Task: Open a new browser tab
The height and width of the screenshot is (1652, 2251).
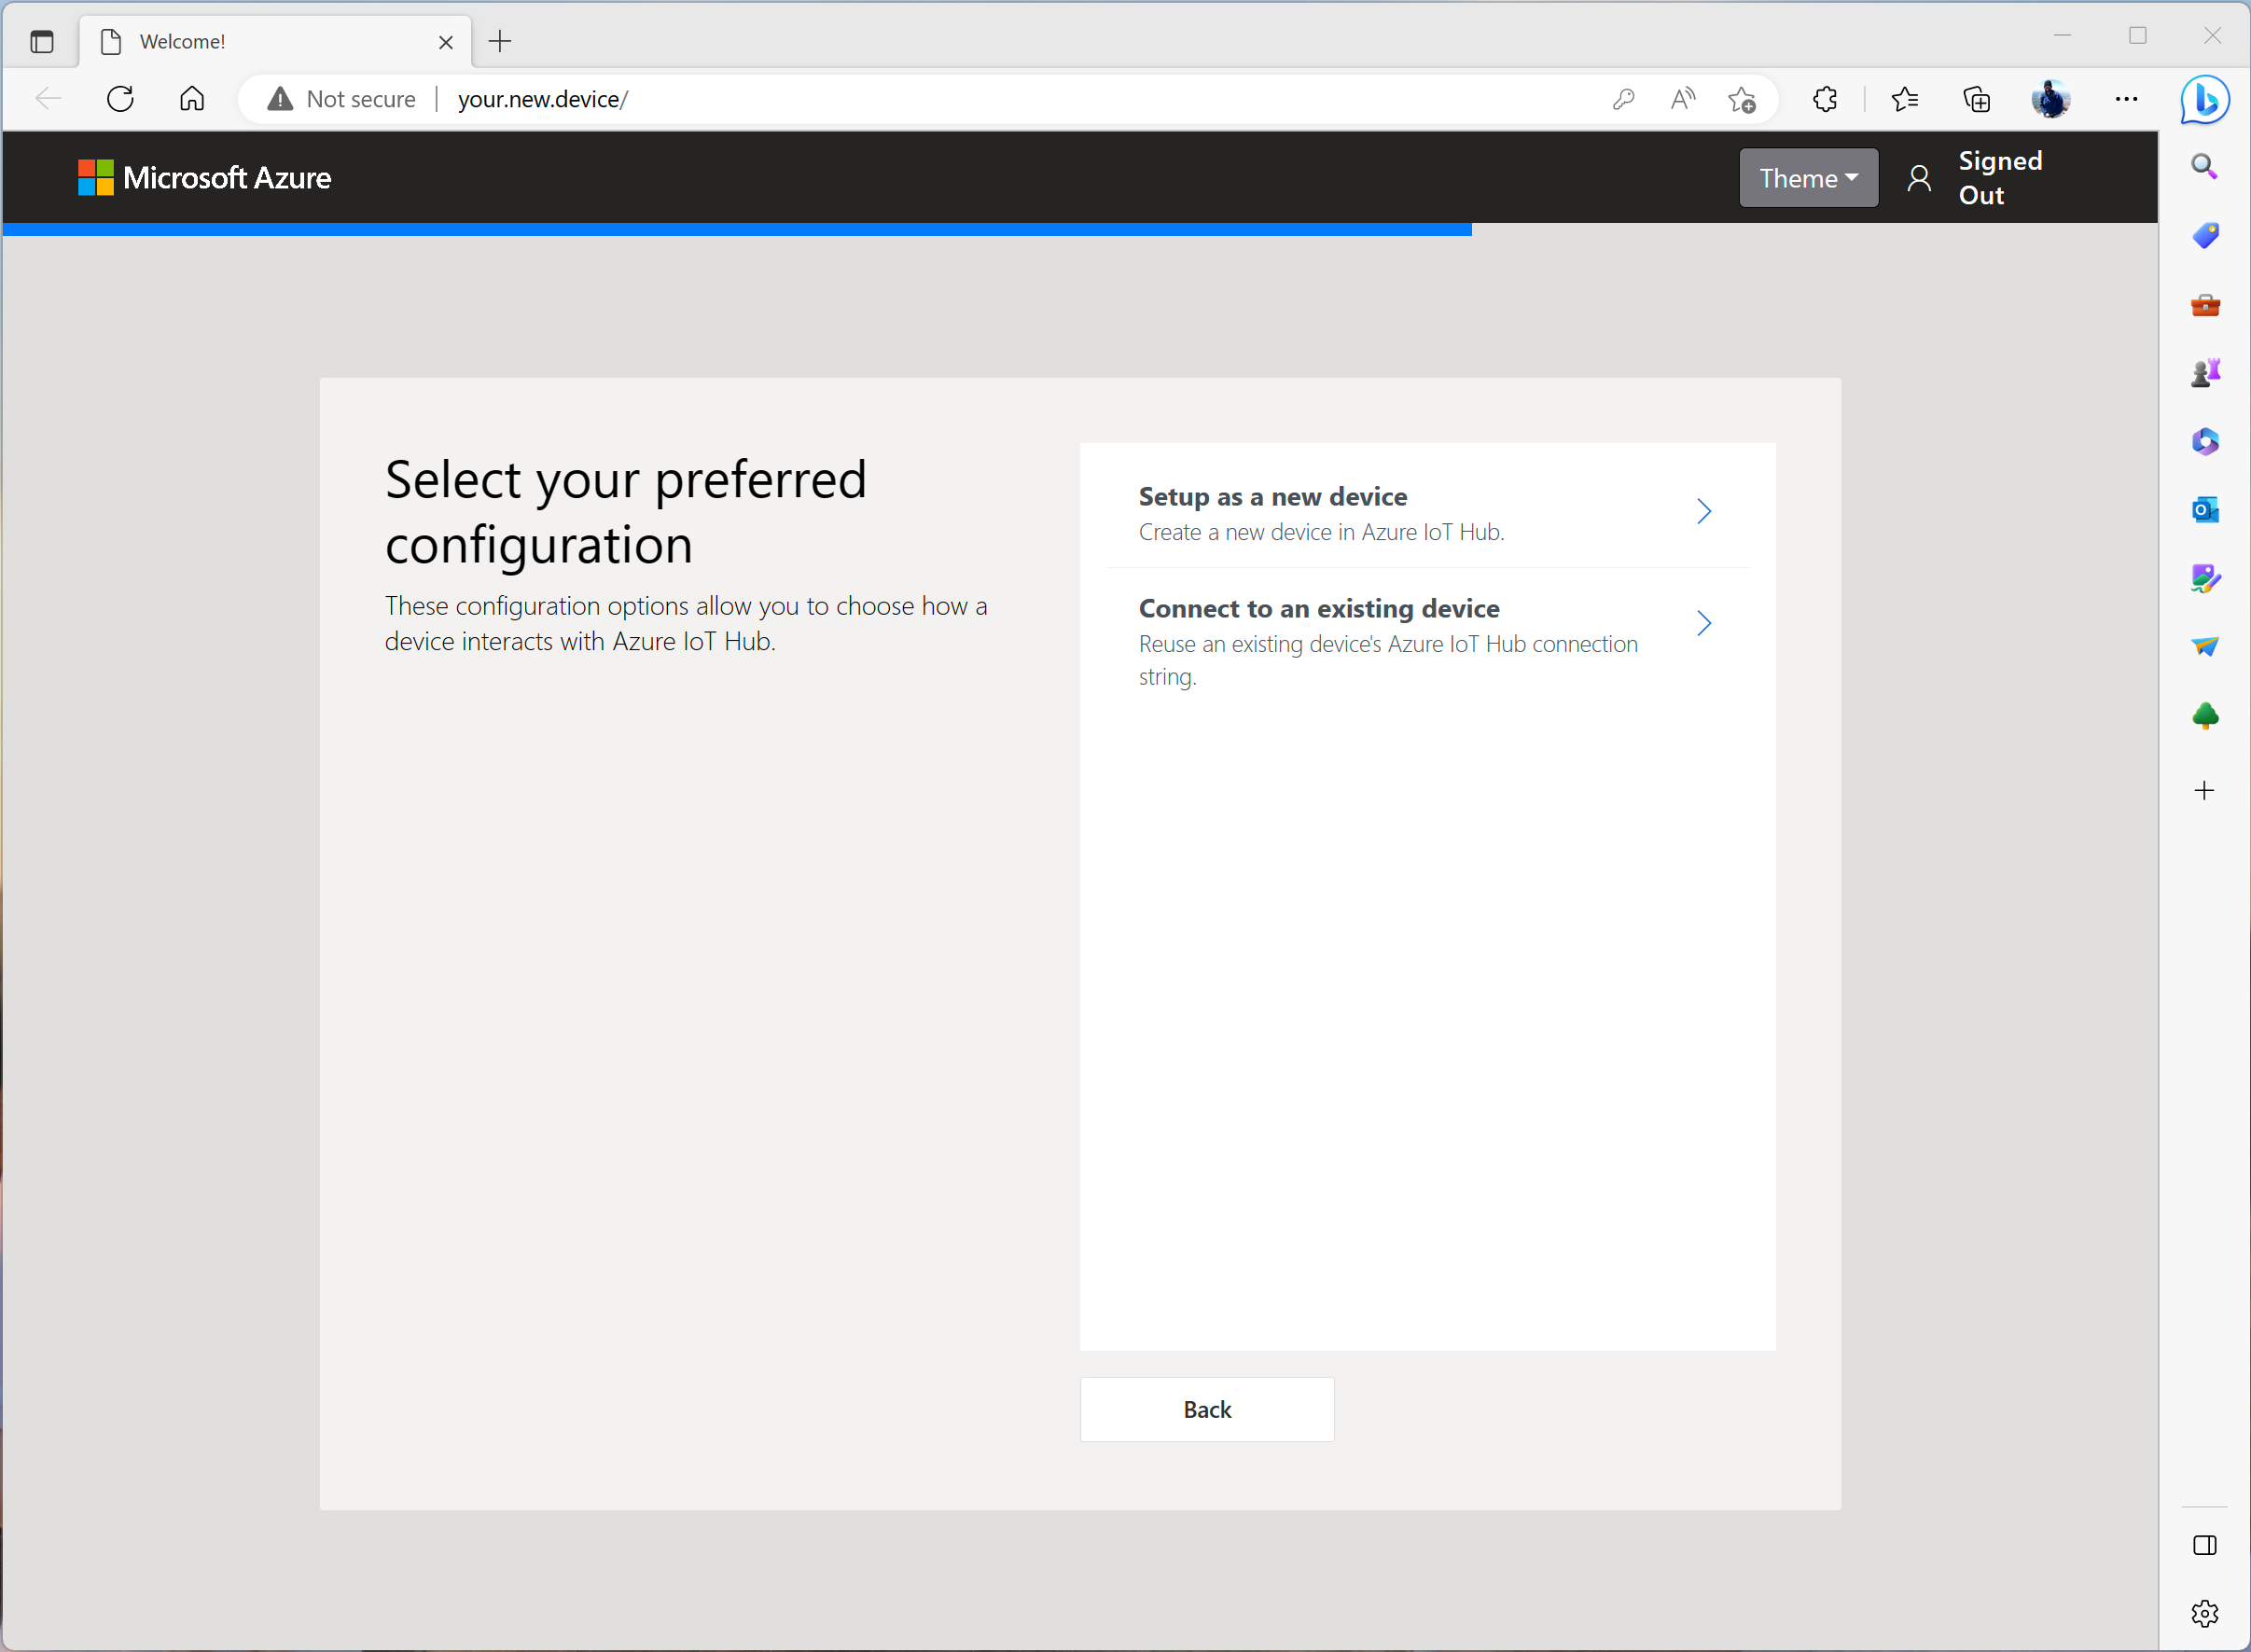Action: (500, 42)
